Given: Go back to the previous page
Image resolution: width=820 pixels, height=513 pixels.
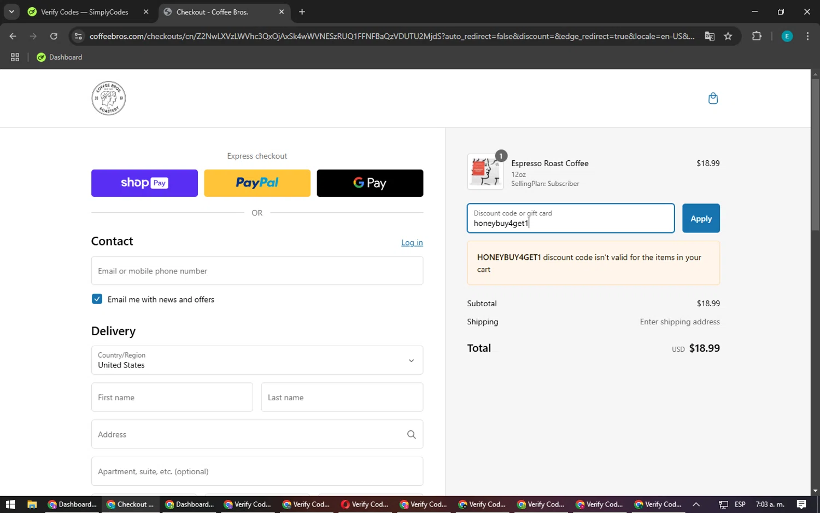Looking at the screenshot, I should point(13,36).
